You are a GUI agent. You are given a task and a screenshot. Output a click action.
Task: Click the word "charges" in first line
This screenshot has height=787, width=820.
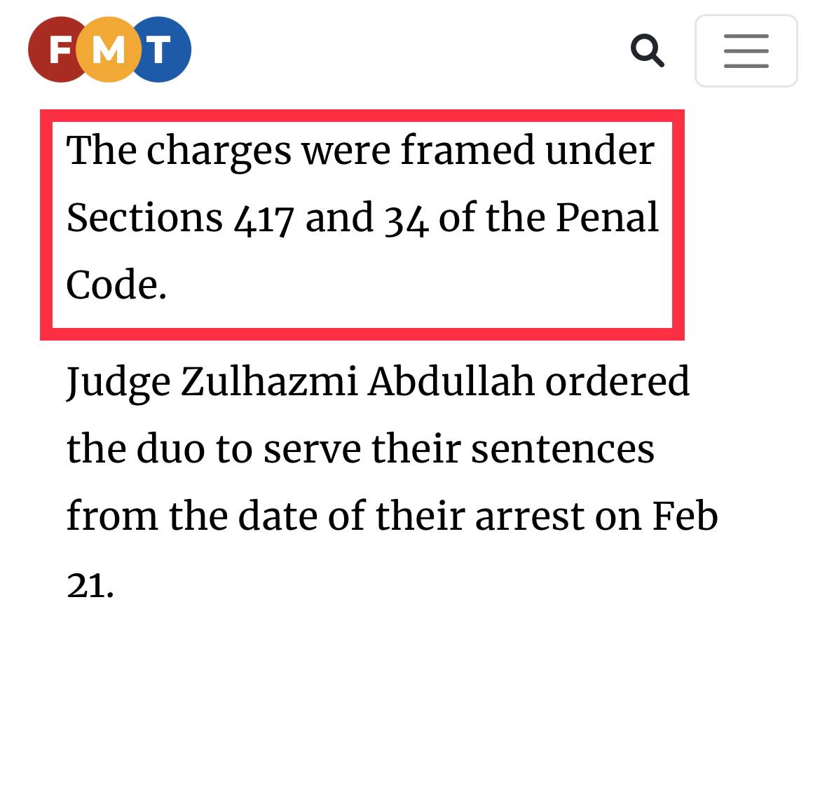pyautogui.click(x=219, y=151)
